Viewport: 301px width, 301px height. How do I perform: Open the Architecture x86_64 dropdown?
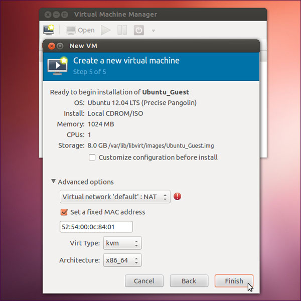(x=122, y=260)
